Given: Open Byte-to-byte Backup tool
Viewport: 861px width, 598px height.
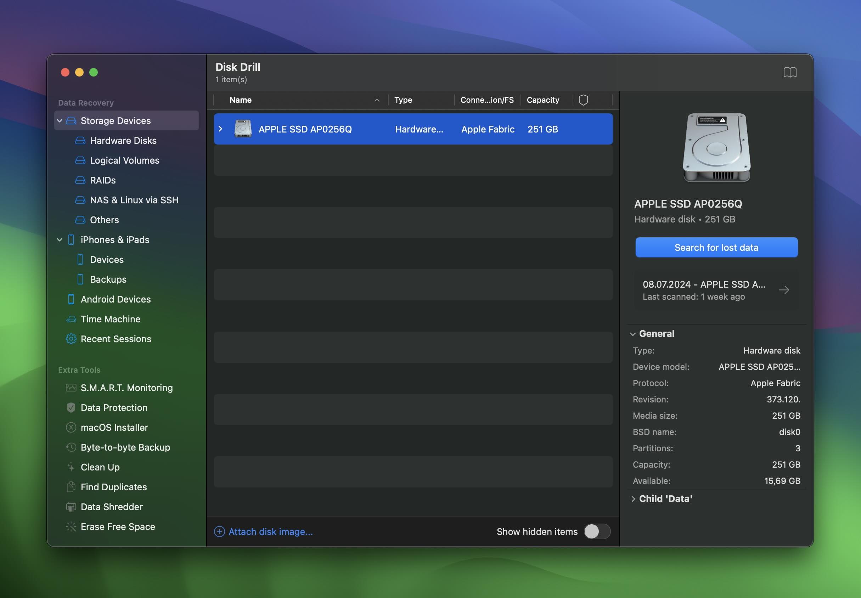Looking at the screenshot, I should 125,447.
